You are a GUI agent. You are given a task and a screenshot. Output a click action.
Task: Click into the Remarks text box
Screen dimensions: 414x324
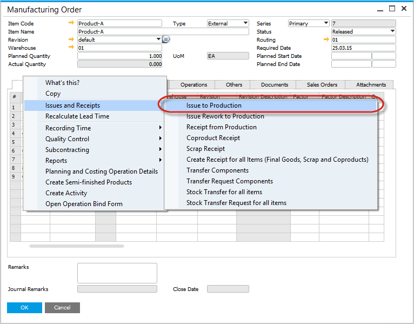(117, 273)
